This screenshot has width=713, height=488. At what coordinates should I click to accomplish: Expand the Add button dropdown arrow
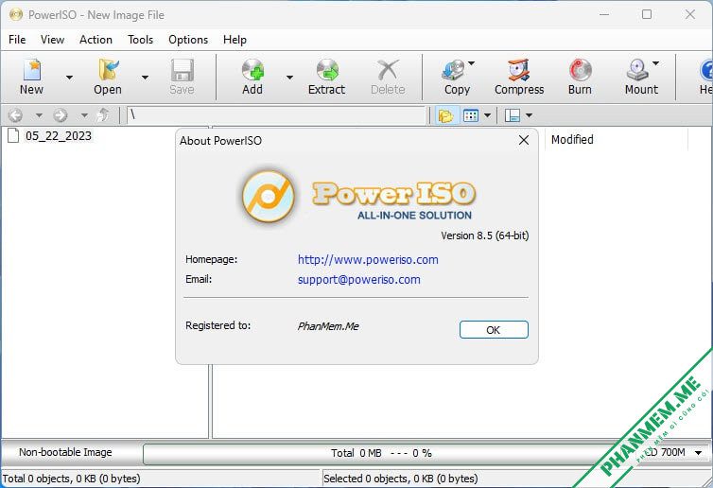[x=289, y=78]
